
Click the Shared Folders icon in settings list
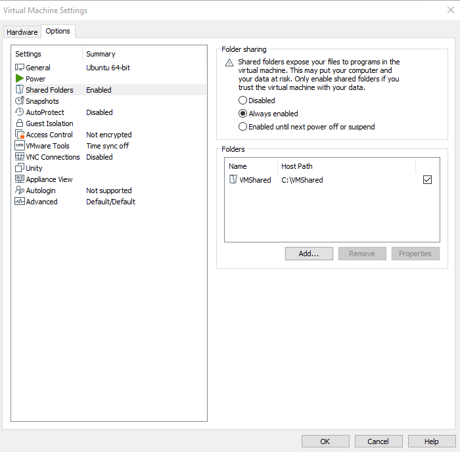pos(19,89)
